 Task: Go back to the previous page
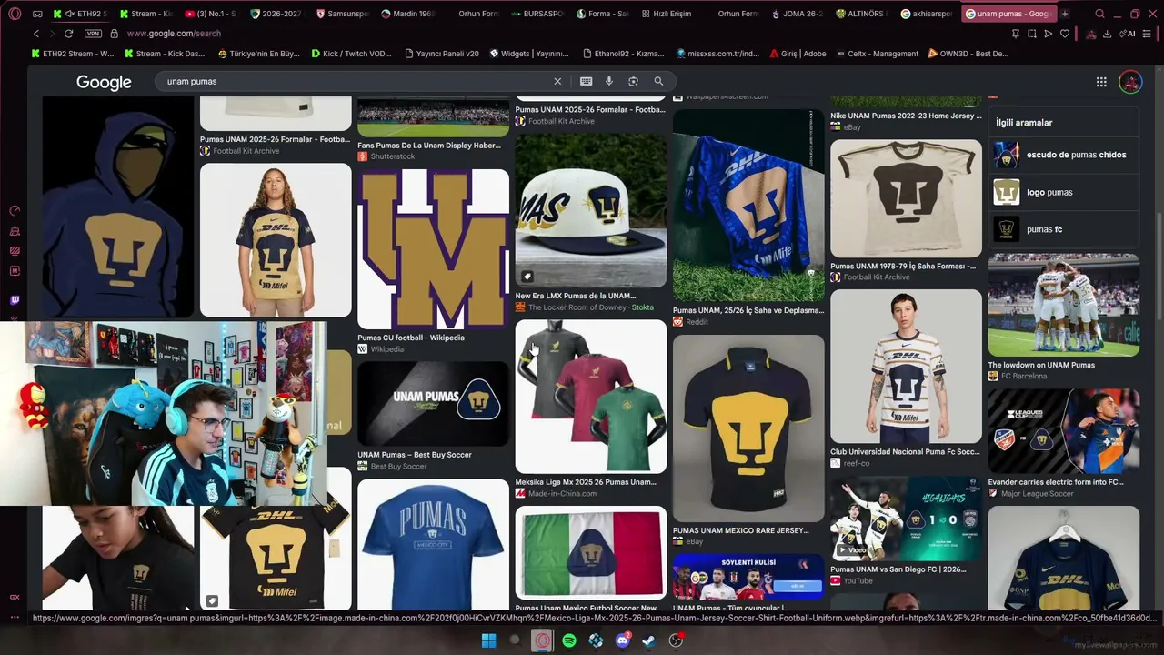pyautogui.click(x=36, y=34)
